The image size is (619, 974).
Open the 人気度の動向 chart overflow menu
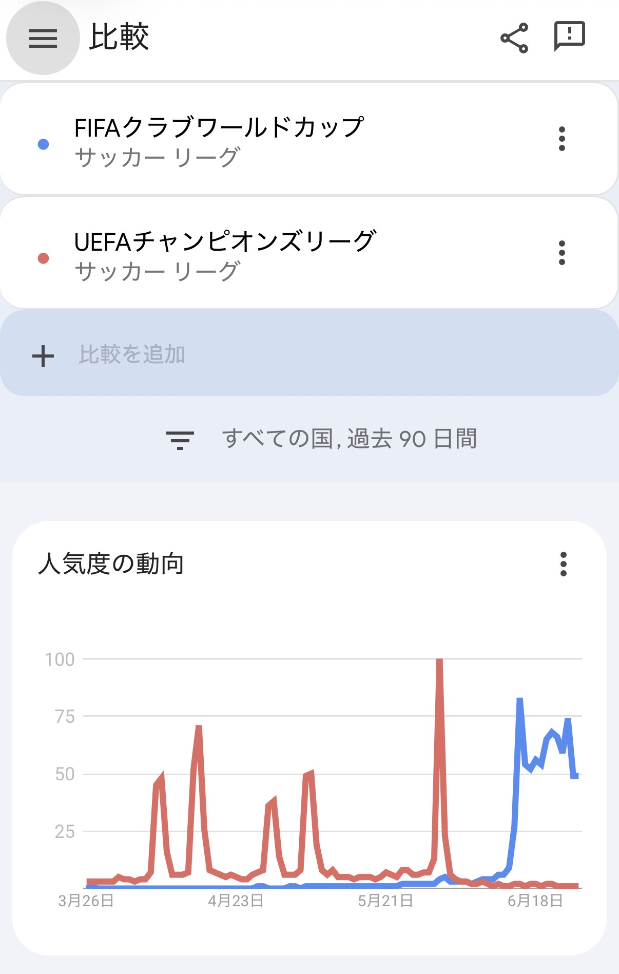563,564
